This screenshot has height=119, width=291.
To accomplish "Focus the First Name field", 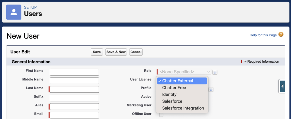I will click(x=74, y=72).
